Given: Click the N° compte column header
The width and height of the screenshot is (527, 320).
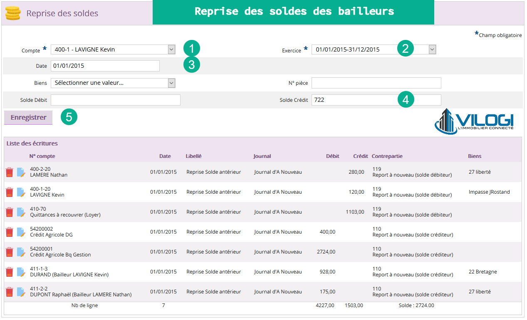Looking at the screenshot, I should (x=42, y=156).
